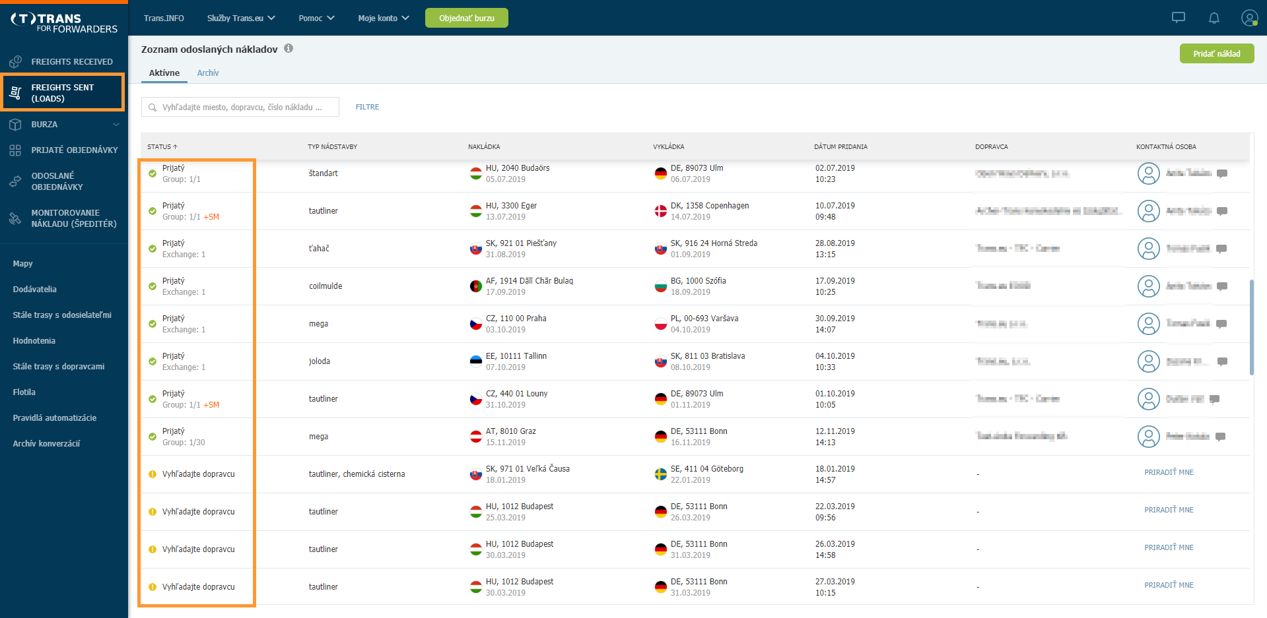Click the Freights Sent loads icon
The height and width of the screenshot is (618, 1267).
(x=16, y=93)
